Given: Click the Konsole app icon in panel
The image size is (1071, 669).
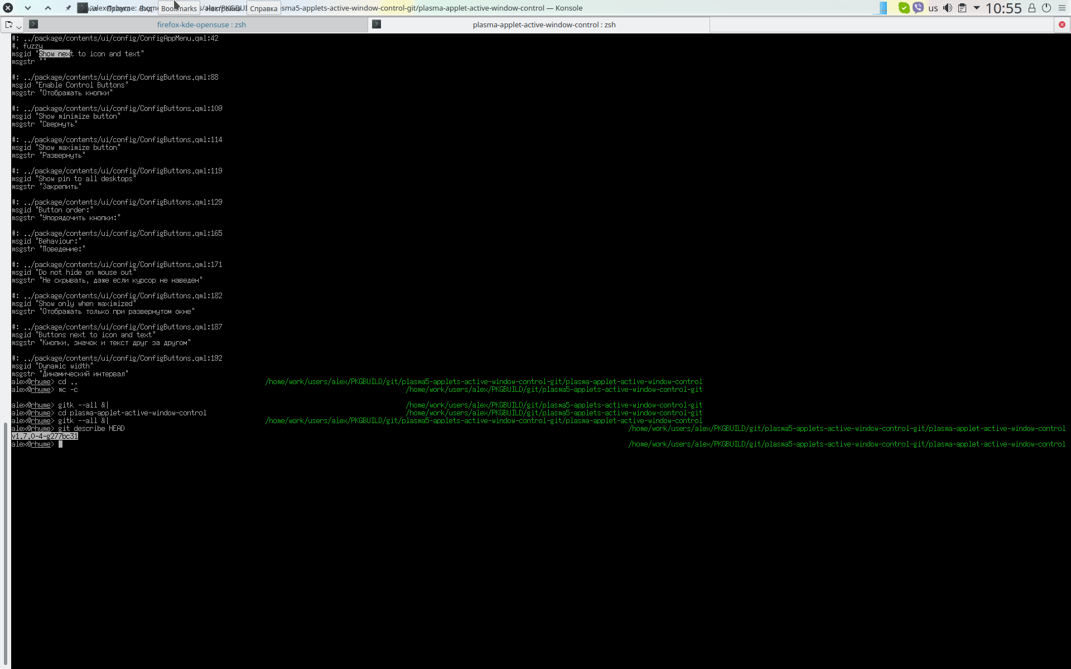Looking at the screenshot, I should pos(83,8).
